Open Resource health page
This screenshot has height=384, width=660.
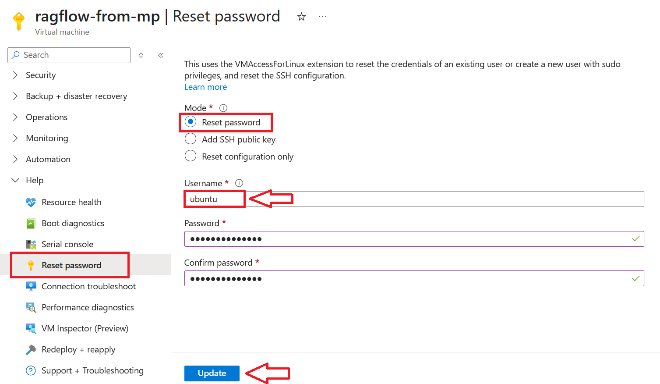click(71, 202)
